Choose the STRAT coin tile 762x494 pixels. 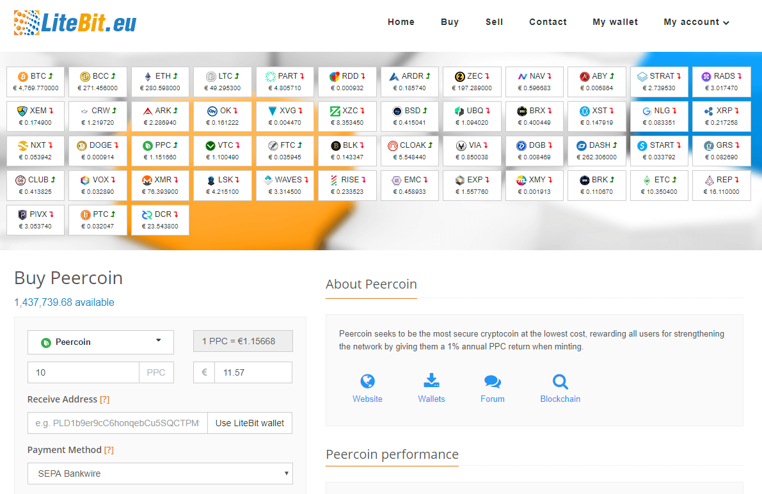point(659,82)
